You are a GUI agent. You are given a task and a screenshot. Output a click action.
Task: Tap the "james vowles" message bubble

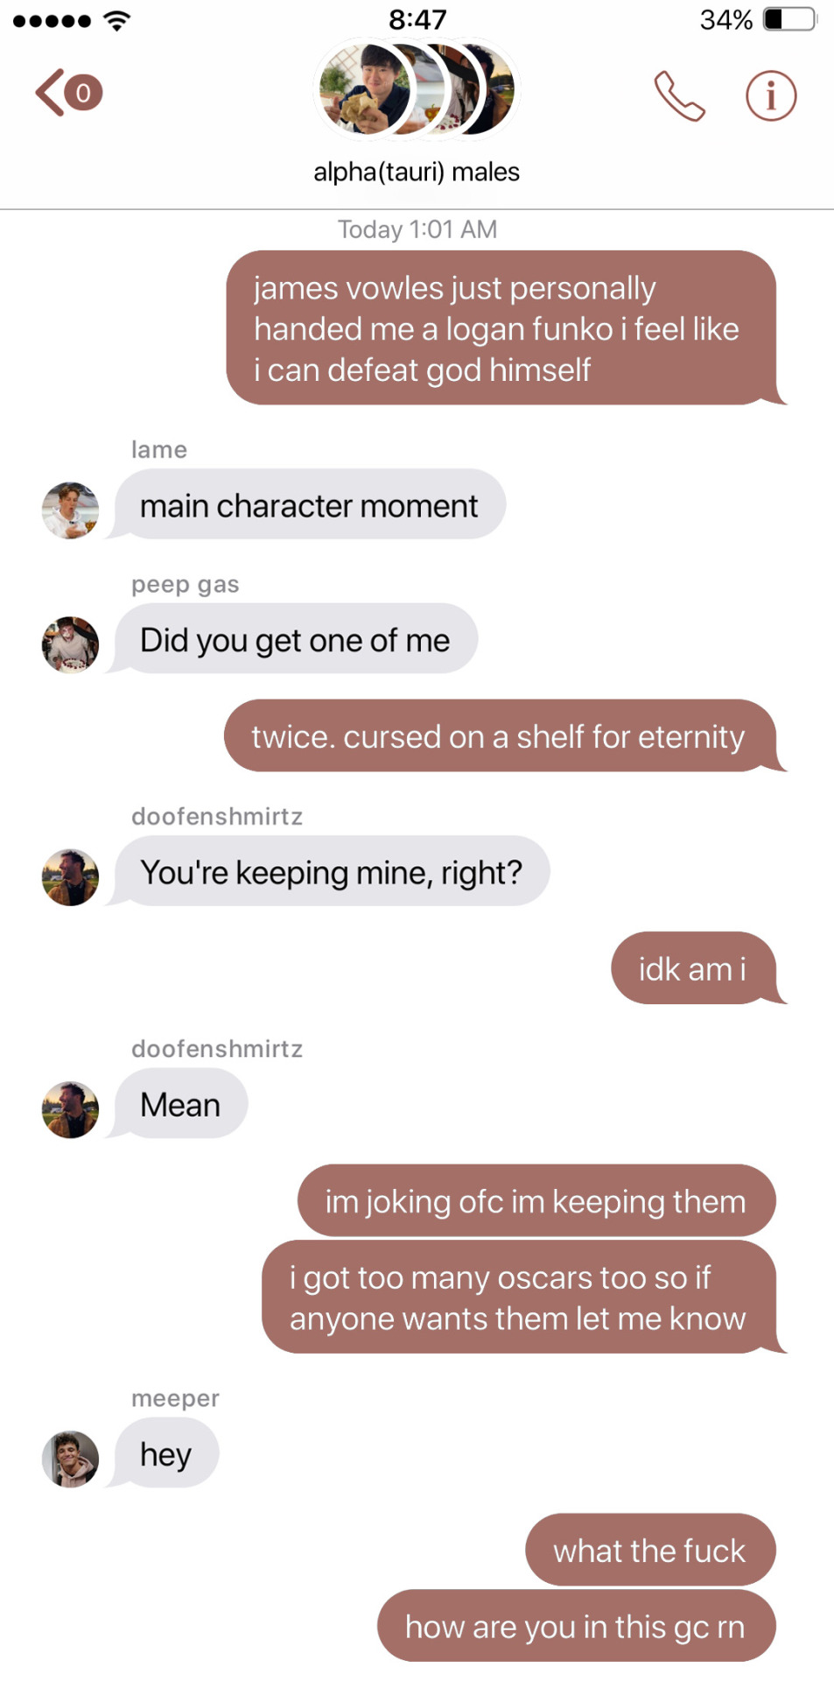501,328
